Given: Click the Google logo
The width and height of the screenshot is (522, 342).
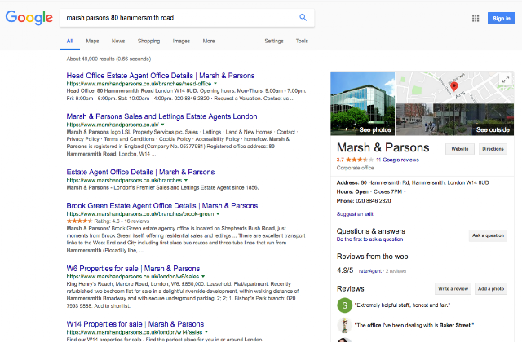Looking at the screenshot, I should pos(29,18).
